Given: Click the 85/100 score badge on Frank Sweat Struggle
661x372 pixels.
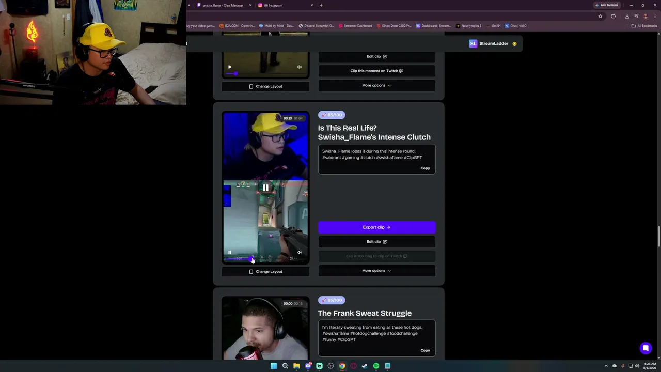Looking at the screenshot, I should (332, 300).
